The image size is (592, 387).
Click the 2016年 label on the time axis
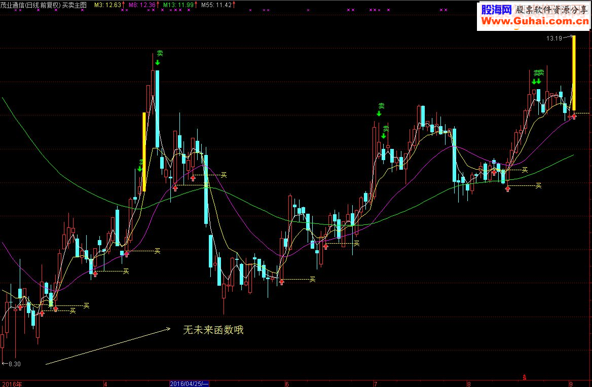tap(12, 384)
